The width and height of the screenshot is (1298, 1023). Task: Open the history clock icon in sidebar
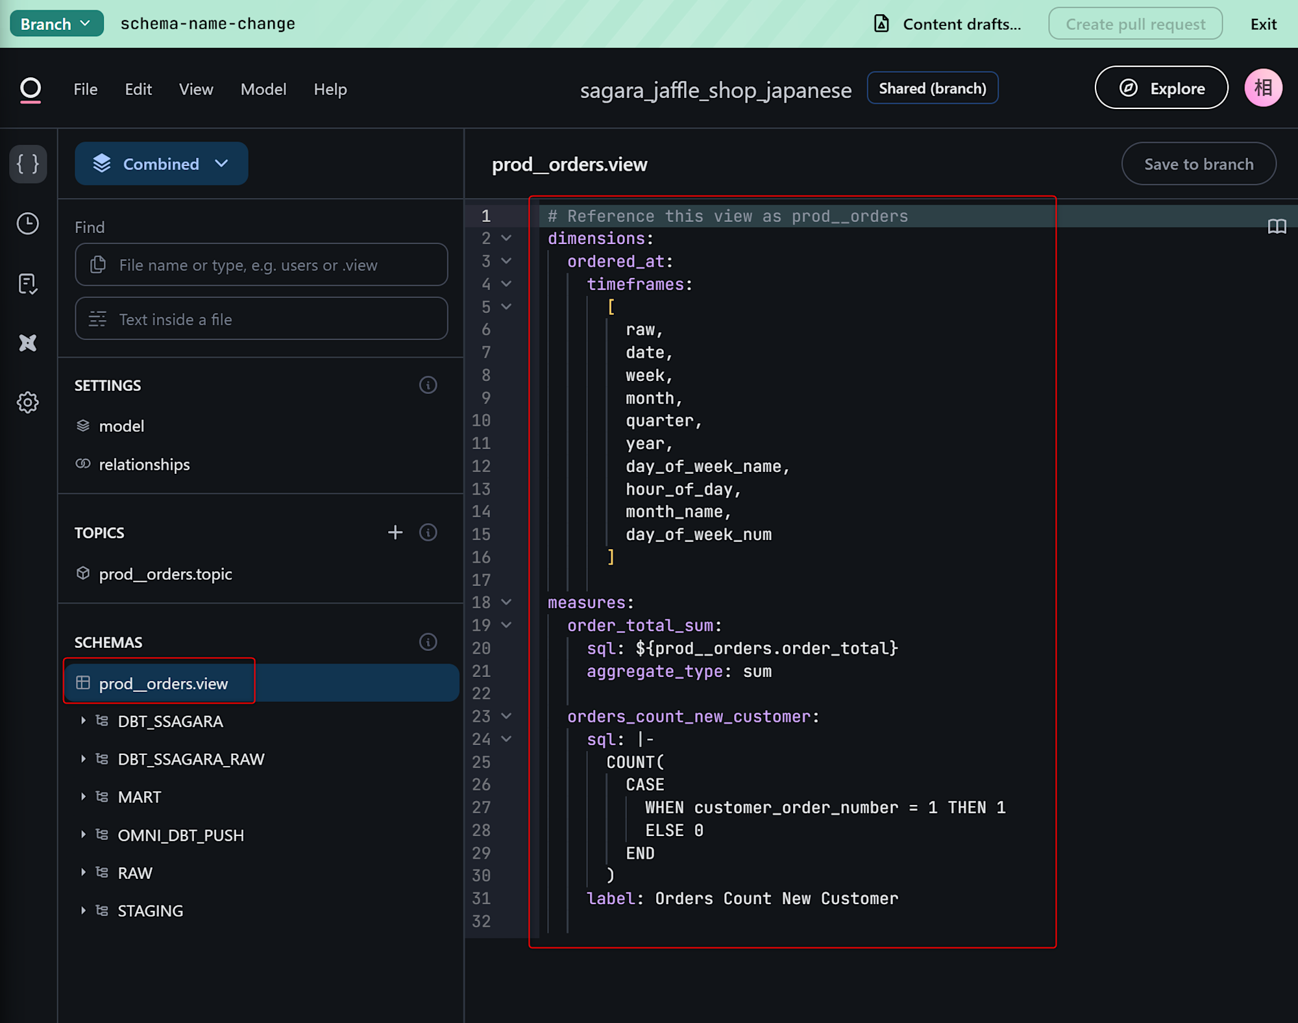[x=28, y=224]
